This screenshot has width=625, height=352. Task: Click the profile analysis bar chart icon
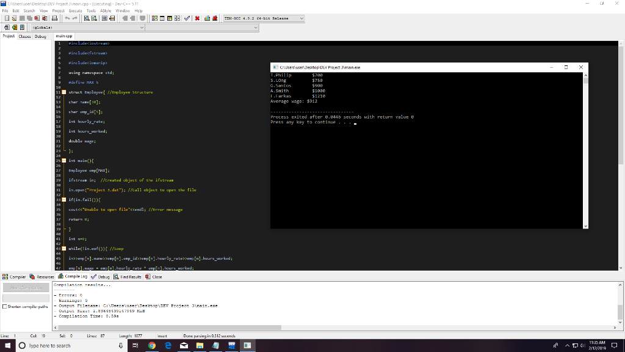click(208, 19)
